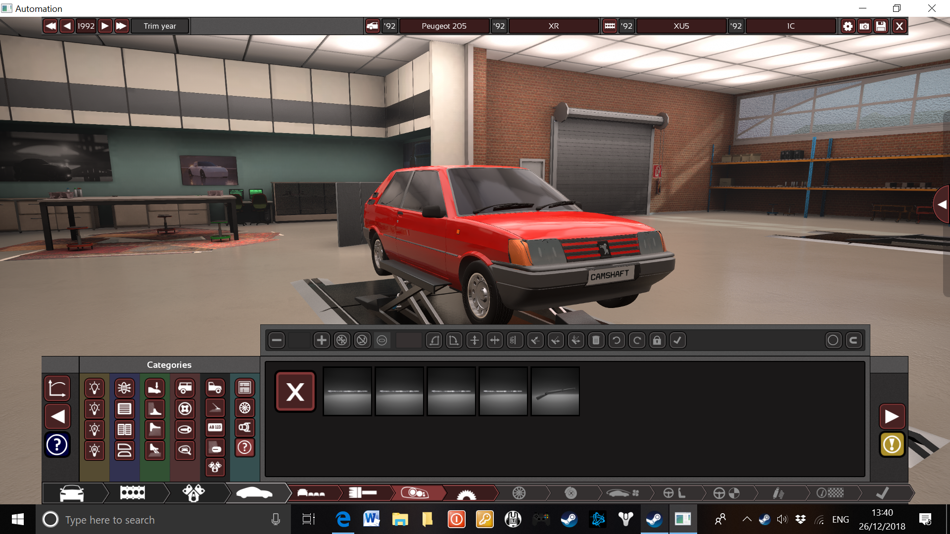Choose the single grille fixture category
The height and width of the screenshot is (534, 950).
click(125, 409)
